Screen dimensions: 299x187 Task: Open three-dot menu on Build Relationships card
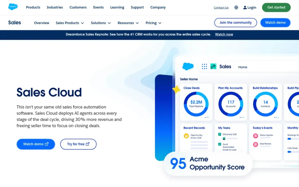click(x=276, y=117)
